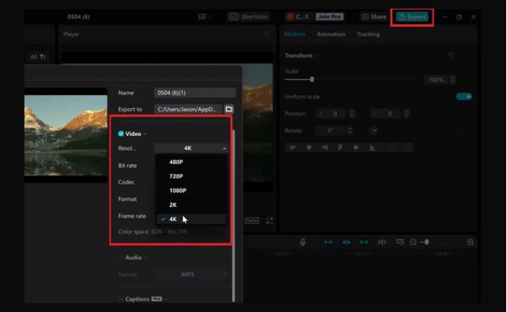Click the timeline cover/preview icon
This screenshot has height=312, width=506.
(400, 242)
